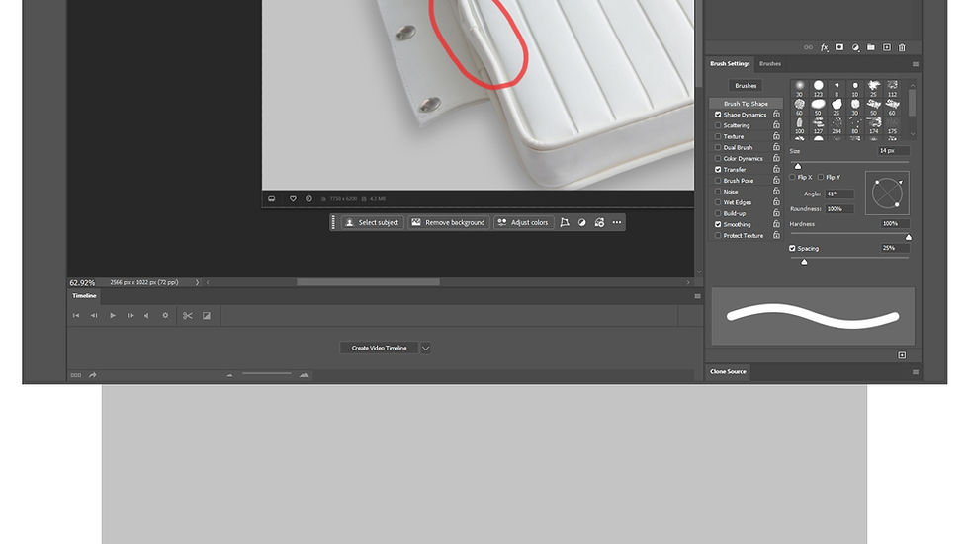
Task: Uncheck Transfer checkbox
Action: pyautogui.click(x=718, y=169)
